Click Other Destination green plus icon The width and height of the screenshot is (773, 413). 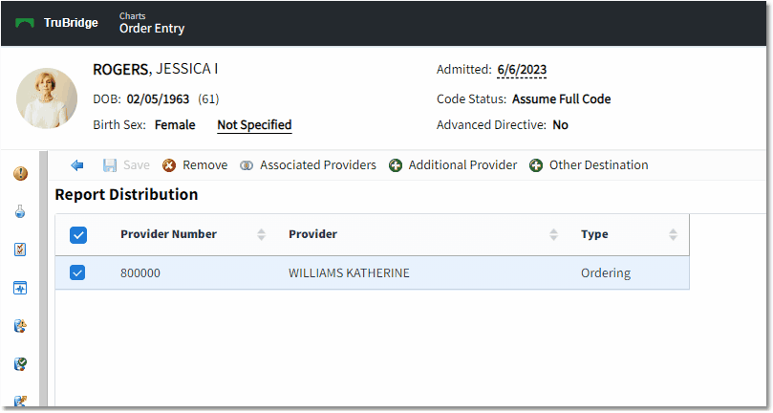(x=536, y=165)
